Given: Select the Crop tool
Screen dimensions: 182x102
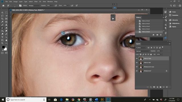Looking at the screenshot, I should pos(2,19).
